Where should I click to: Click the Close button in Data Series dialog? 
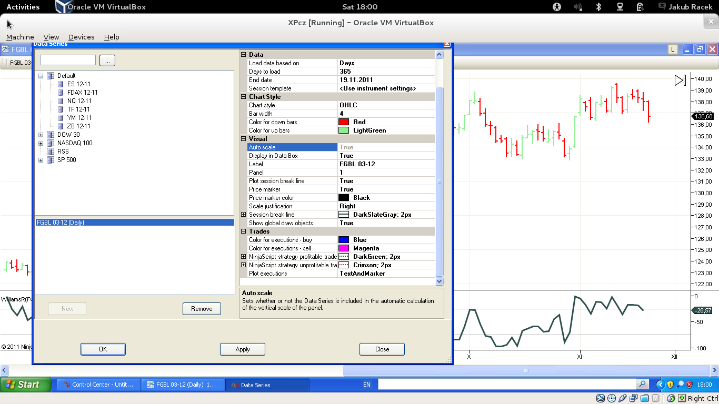[x=382, y=349]
